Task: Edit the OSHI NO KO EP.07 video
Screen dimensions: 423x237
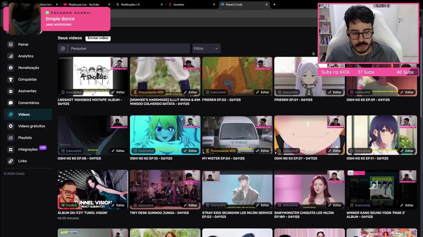Action: pyautogui.click(x=334, y=151)
